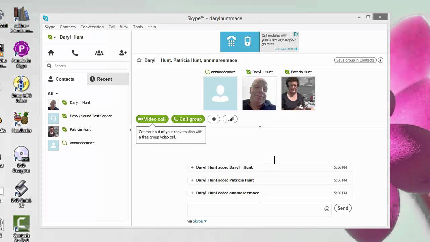This screenshot has width=430, height=242.
Task: Open DVD Decrypter desktop icon
Action: click(21, 159)
